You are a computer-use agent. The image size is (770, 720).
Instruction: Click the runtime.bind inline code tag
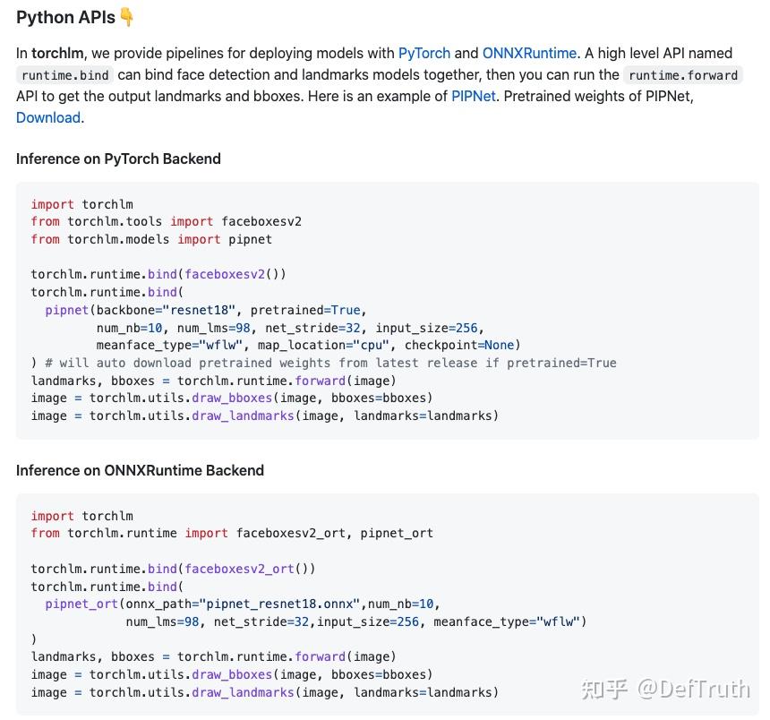pos(66,75)
